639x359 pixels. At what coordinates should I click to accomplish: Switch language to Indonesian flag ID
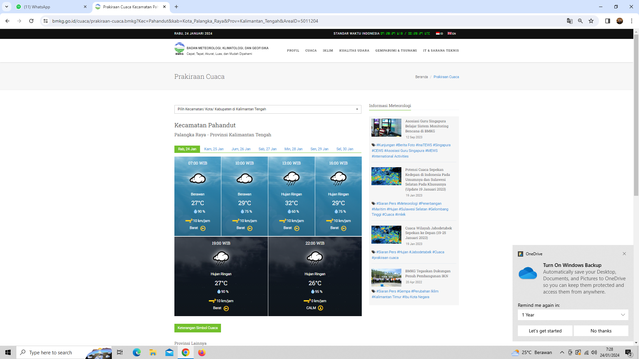click(x=439, y=34)
